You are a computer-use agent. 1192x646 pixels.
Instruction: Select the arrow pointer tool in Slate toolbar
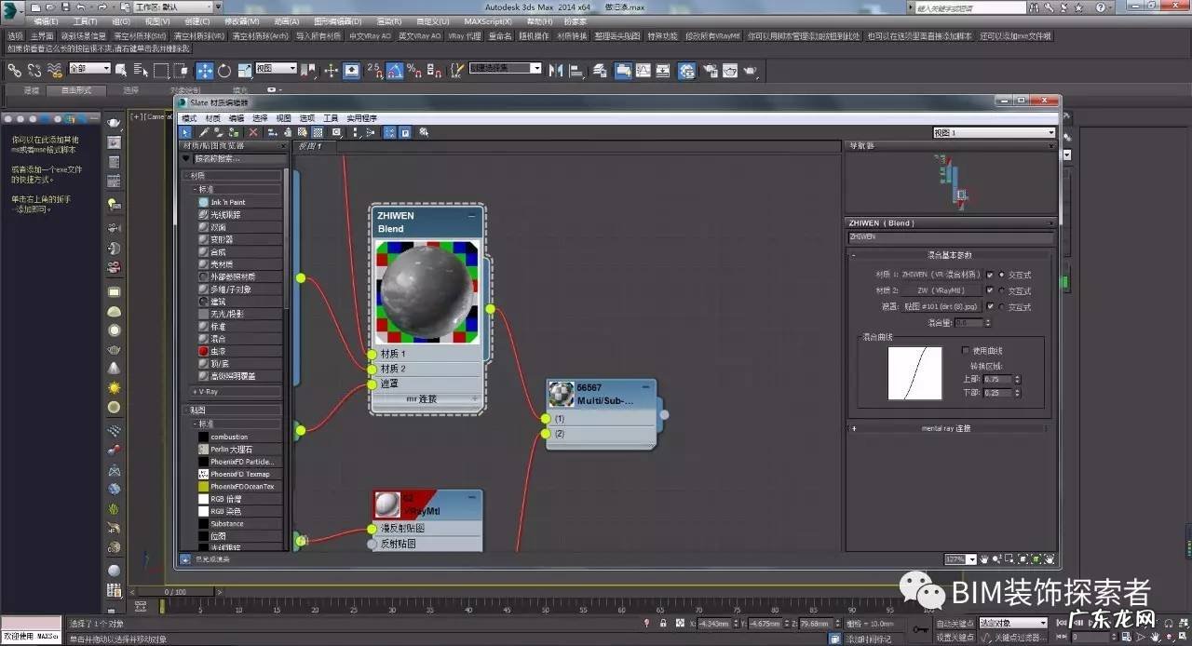185,132
